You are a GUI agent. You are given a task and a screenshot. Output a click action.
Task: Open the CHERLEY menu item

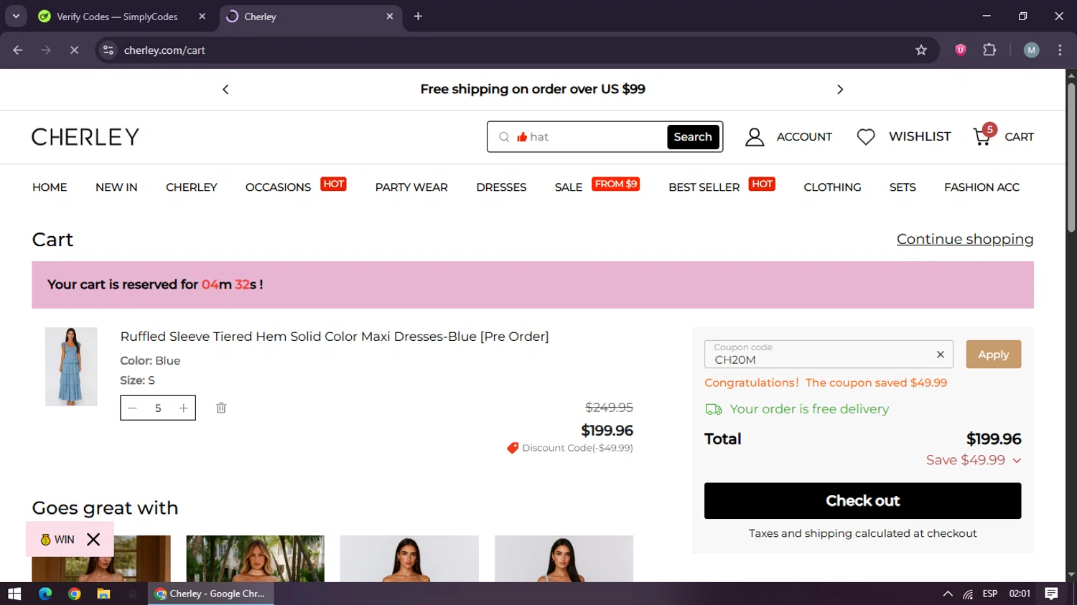pos(191,187)
